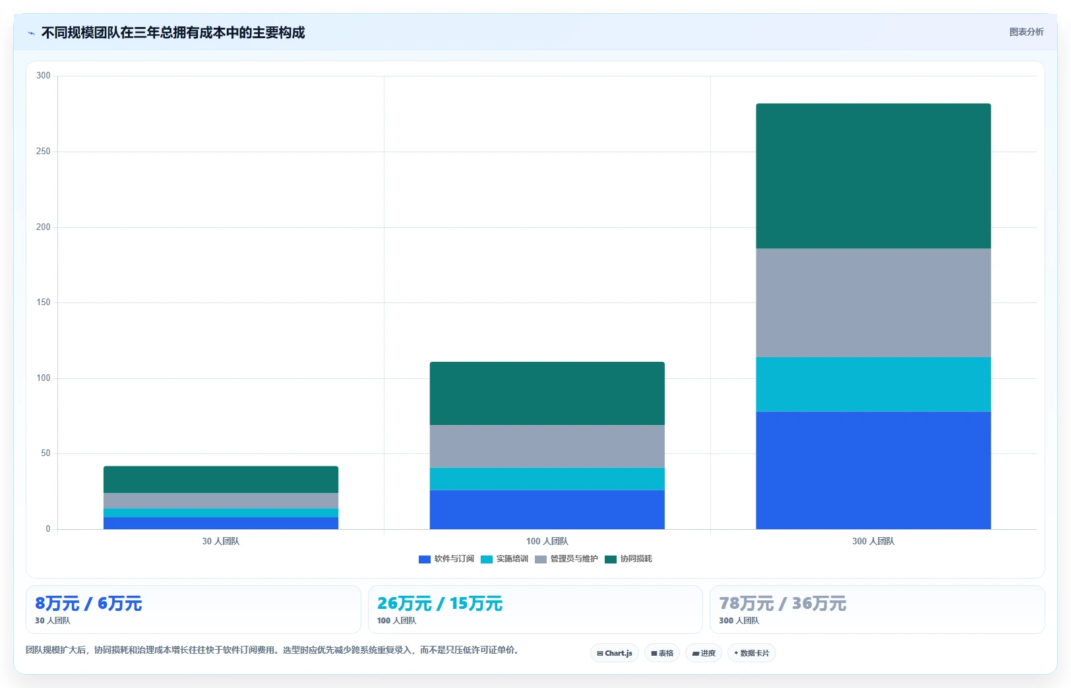Click the 表格 tag chip

[x=662, y=653]
